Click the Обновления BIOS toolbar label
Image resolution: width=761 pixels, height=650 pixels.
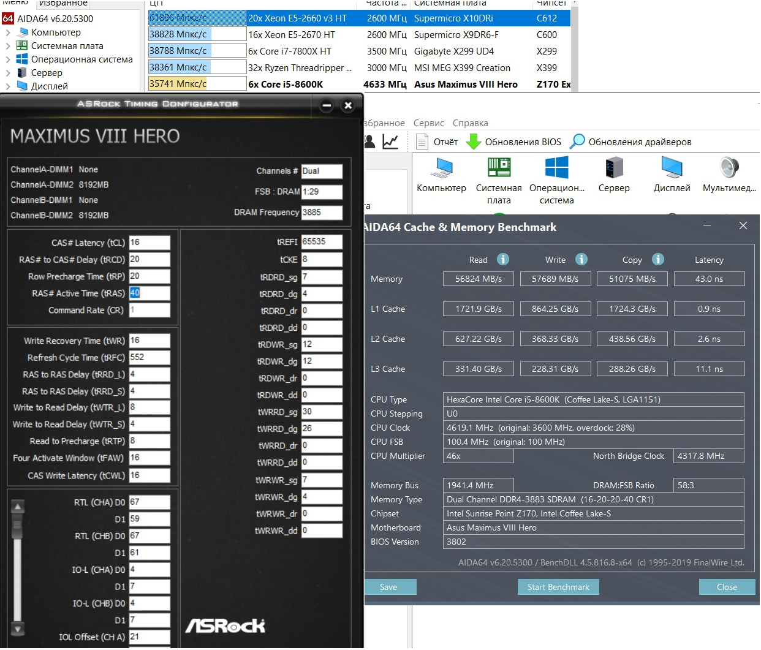click(523, 142)
